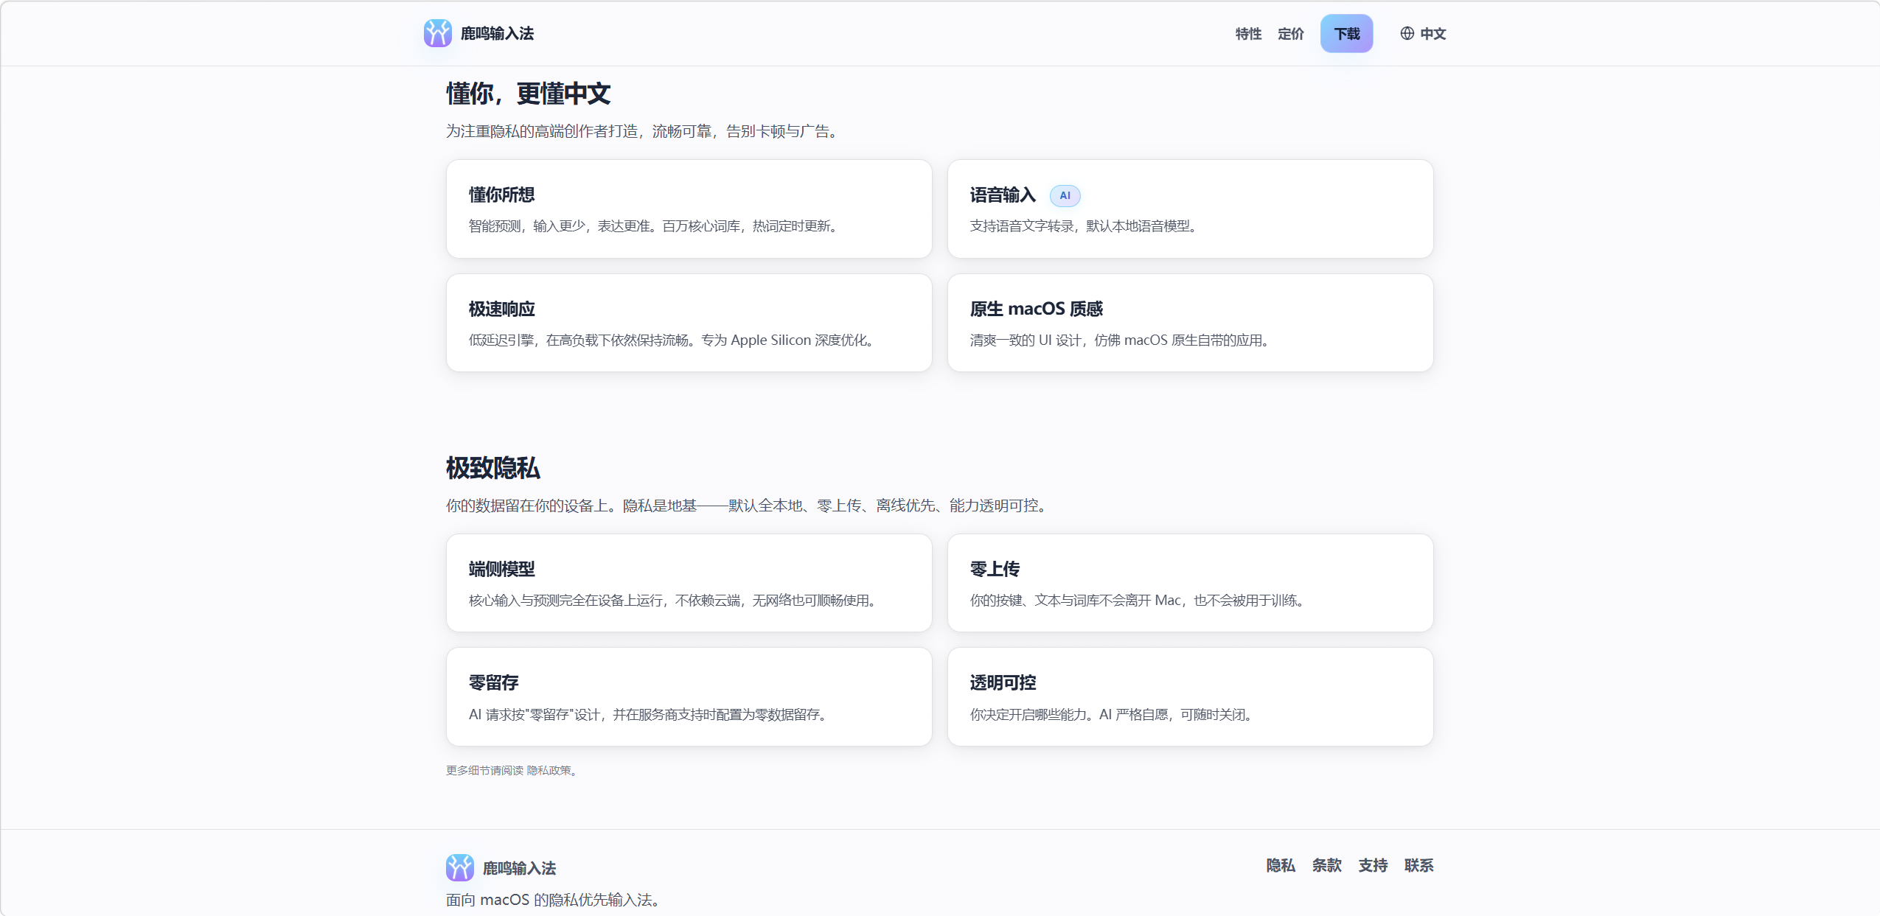Image resolution: width=1880 pixels, height=916 pixels.
Task: Click the 鹿鸣输入法 brand name in header
Action: click(x=497, y=33)
